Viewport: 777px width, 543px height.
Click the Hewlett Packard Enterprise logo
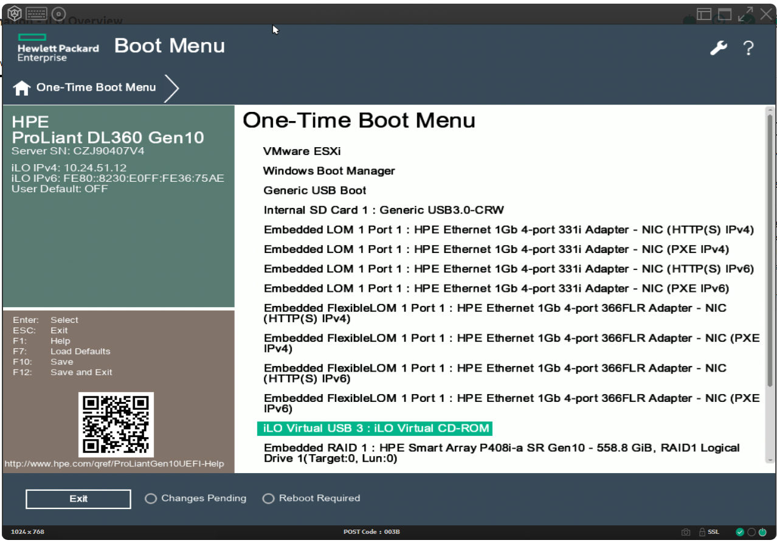coord(58,47)
